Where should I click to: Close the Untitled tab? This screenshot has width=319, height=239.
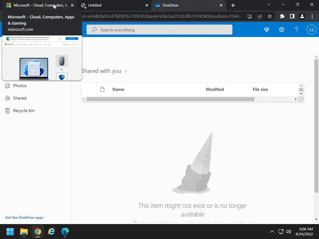tap(147, 5)
